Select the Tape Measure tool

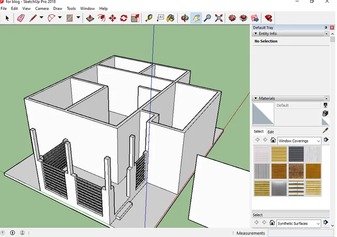point(149,18)
